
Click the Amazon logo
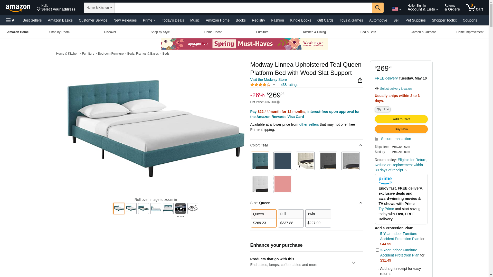pyautogui.click(x=18, y=8)
